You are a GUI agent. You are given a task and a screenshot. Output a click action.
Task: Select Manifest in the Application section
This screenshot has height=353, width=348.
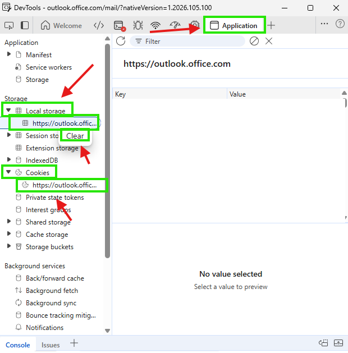[x=39, y=55]
